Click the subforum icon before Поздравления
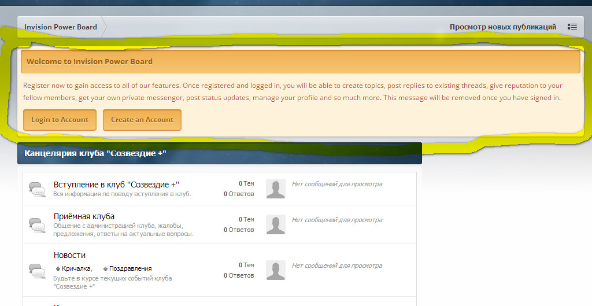Screen dimensions: 592x306 (x=105, y=269)
